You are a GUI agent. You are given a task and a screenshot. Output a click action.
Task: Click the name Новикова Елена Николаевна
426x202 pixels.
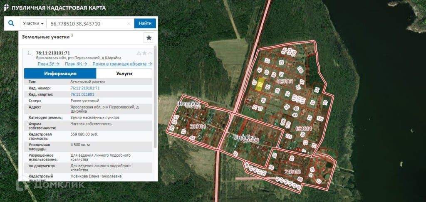96,176
